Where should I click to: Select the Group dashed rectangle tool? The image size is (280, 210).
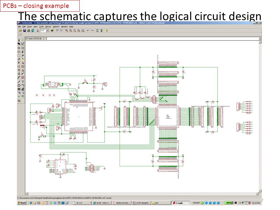(19, 55)
